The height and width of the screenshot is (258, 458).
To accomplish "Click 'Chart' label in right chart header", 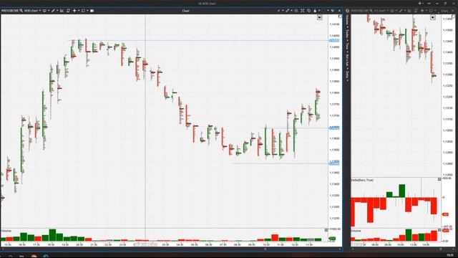I will pyautogui.click(x=444, y=11).
